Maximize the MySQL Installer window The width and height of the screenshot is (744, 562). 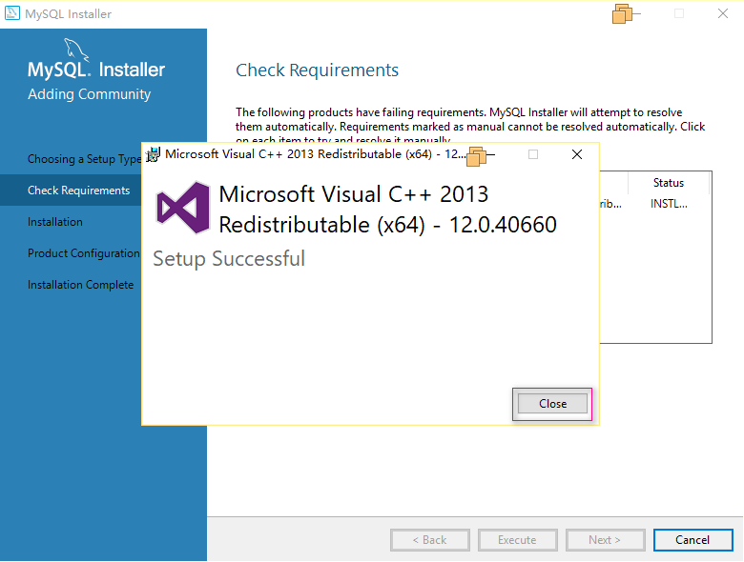click(679, 13)
